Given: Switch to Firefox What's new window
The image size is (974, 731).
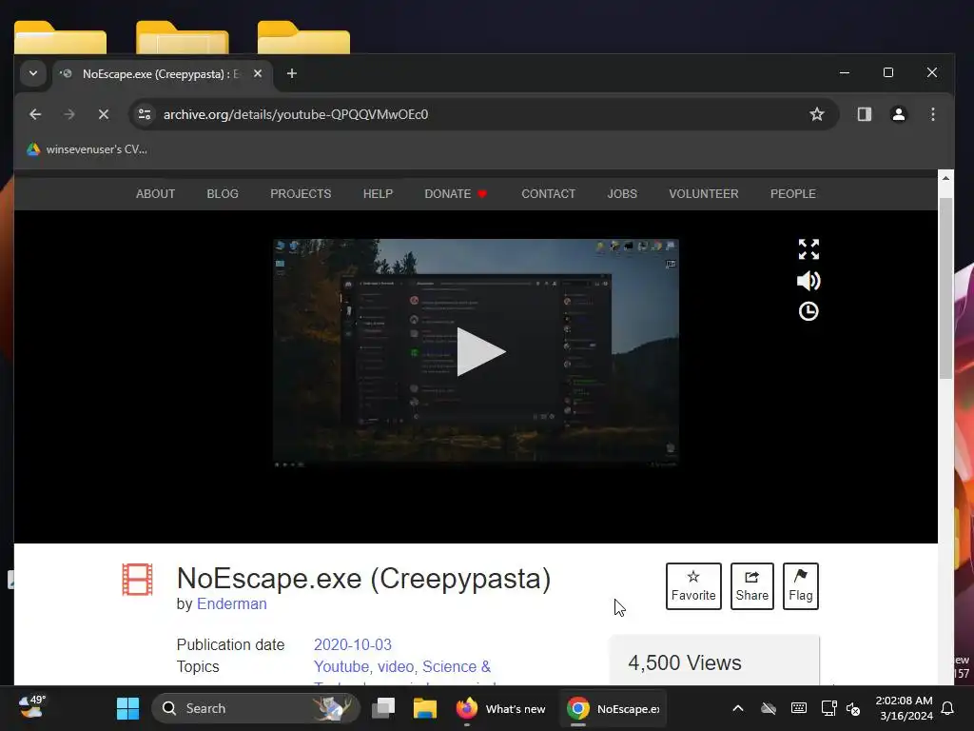Looking at the screenshot, I should 500,708.
